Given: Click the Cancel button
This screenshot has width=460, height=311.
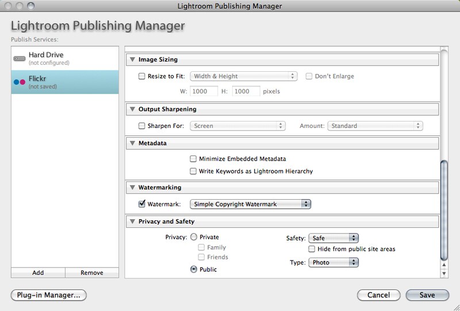Looking at the screenshot, I should (x=379, y=295).
